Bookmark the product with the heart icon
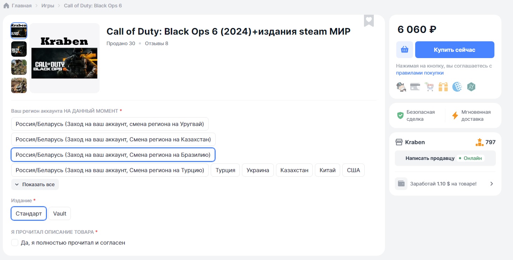 (369, 21)
